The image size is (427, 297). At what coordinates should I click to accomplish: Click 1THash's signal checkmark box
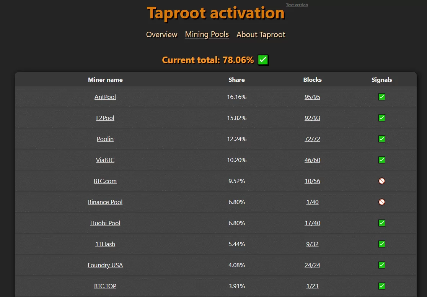click(381, 244)
